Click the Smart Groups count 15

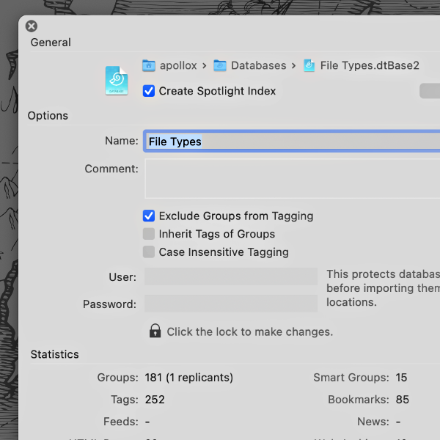[x=401, y=378]
